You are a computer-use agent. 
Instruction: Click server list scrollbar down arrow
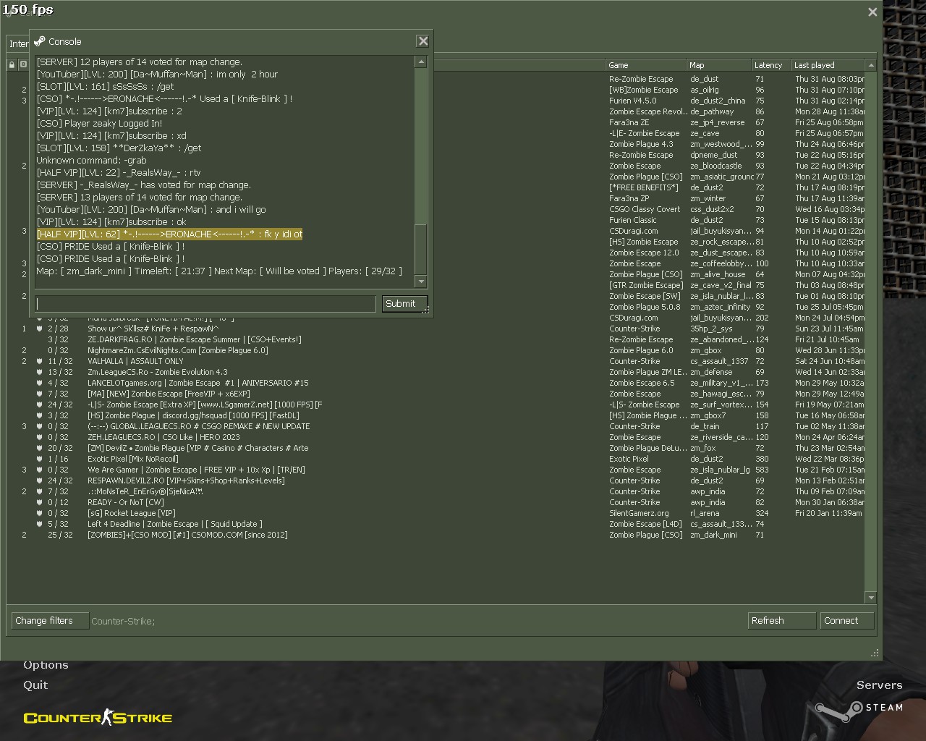click(x=871, y=598)
